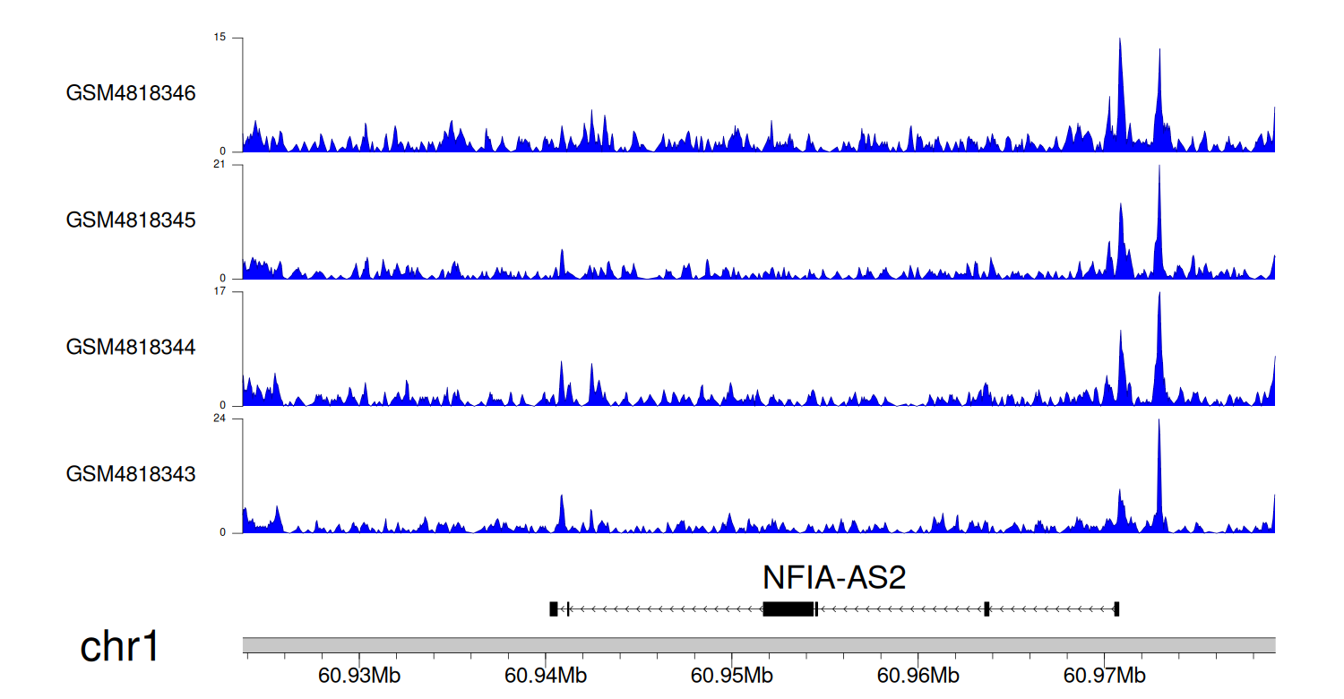Viewport: 1344px width, 699px height.
Task: Select the 60.95Mb coordinate label
Action: (x=732, y=675)
